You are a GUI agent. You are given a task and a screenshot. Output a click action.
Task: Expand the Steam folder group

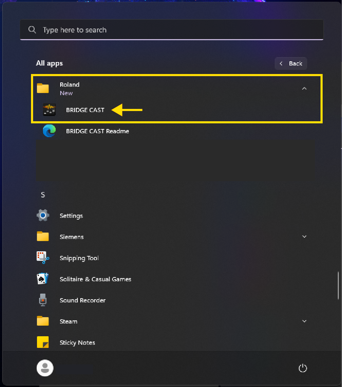coord(304,321)
